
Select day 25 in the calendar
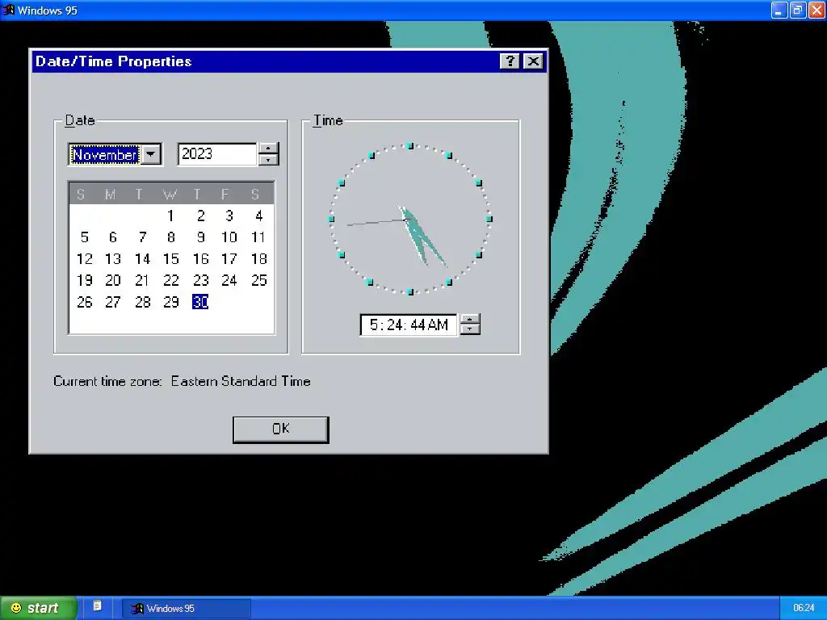258,280
